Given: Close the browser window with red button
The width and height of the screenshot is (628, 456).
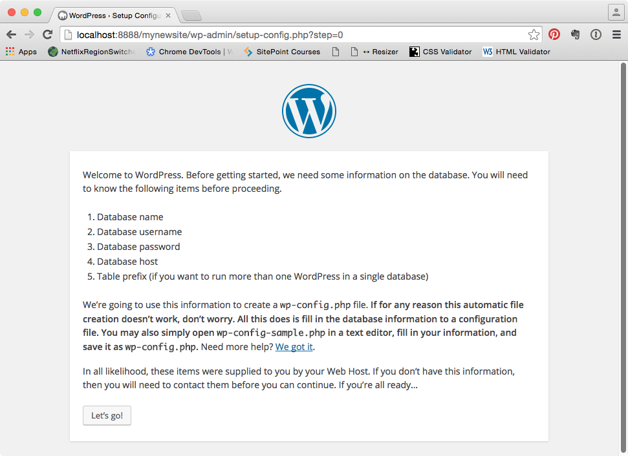Looking at the screenshot, I should 12,12.
